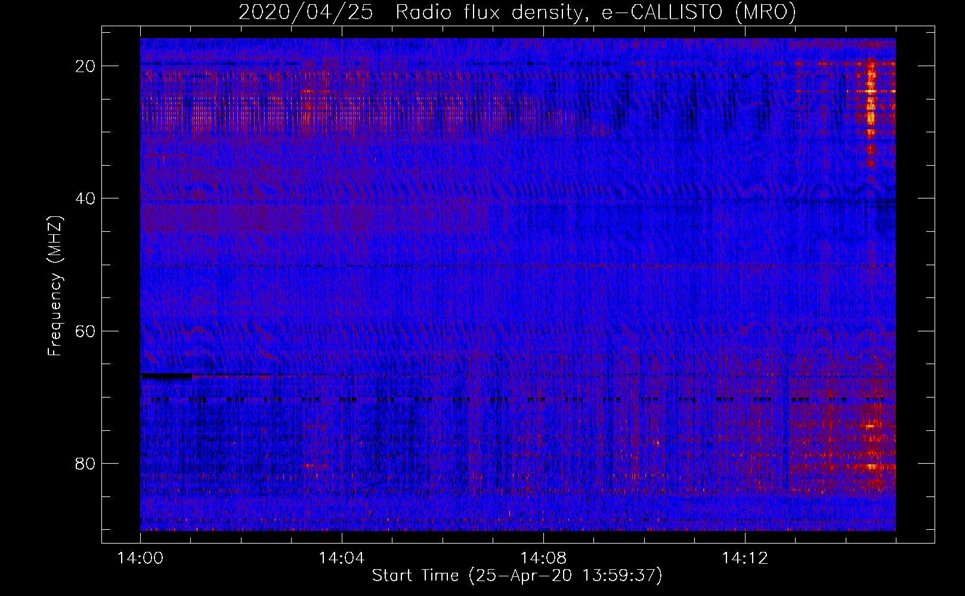Click the 14:12 time tick label

(x=745, y=558)
